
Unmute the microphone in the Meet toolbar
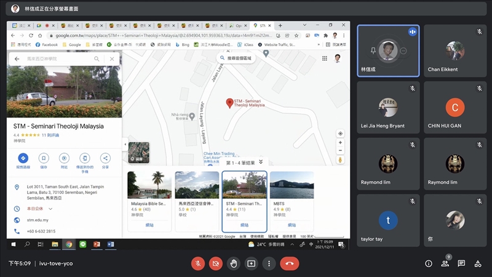198,263
